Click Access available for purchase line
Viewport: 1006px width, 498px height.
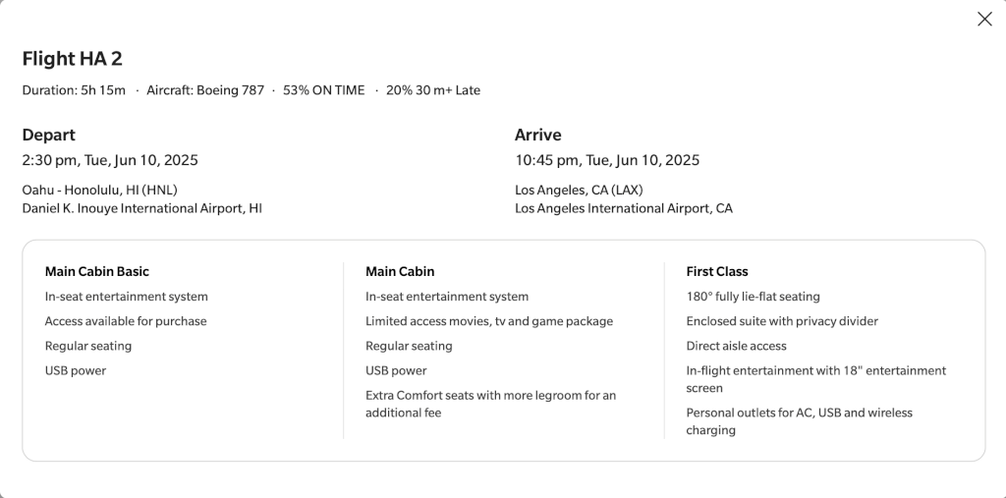pos(126,321)
